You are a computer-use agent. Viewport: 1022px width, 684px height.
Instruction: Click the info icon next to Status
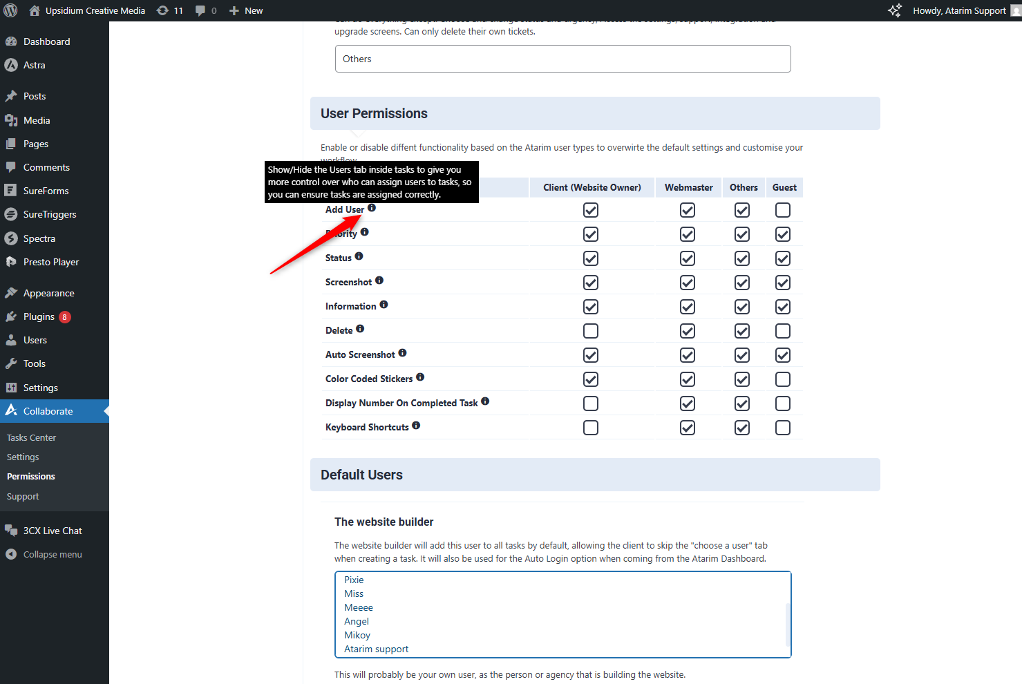pyautogui.click(x=359, y=256)
